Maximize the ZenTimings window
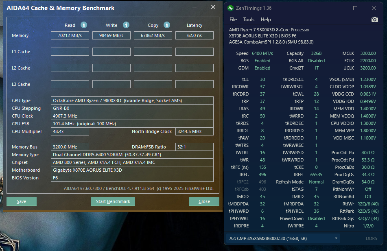387x251 pixels. 355,8
